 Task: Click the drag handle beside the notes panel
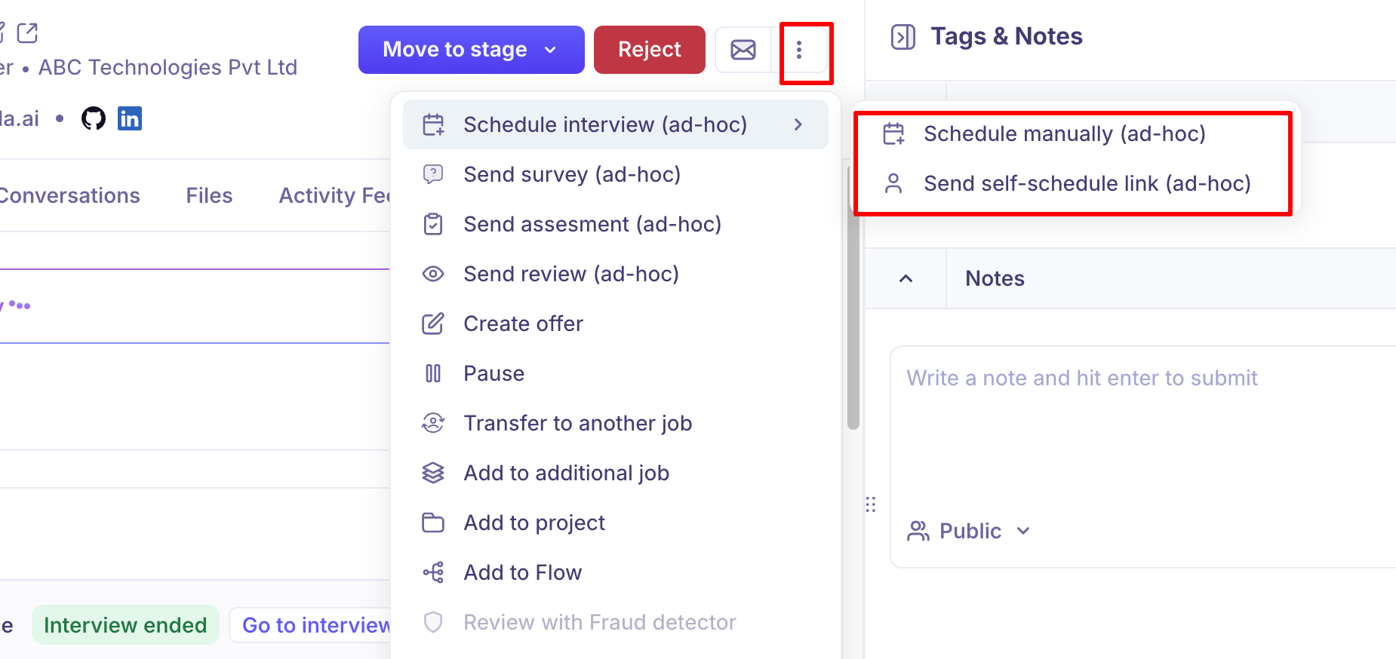871,504
